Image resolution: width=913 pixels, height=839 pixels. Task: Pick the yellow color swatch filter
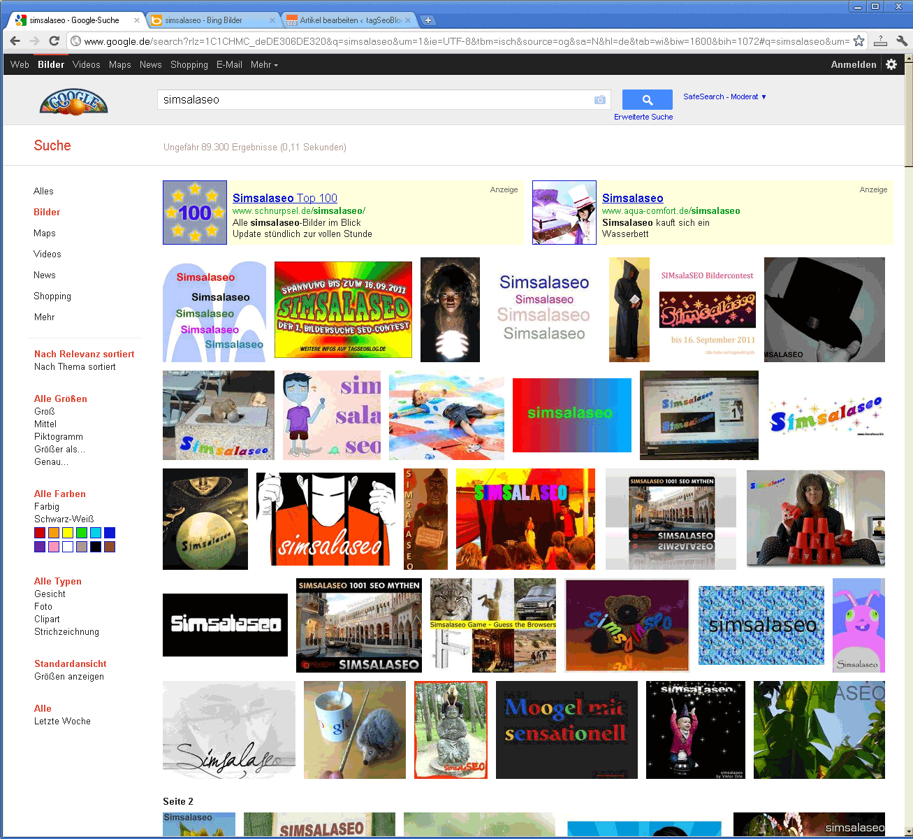(68, 533)
